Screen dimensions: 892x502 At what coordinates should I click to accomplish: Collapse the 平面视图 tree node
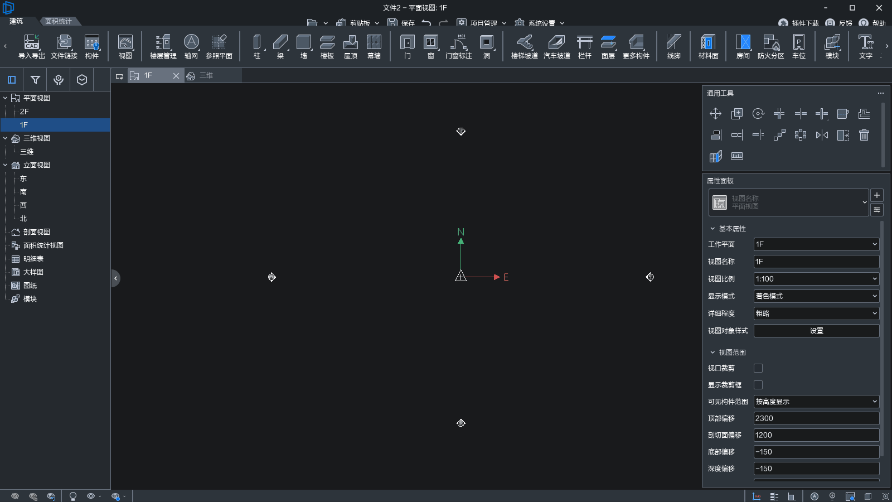tap(6, 98)
